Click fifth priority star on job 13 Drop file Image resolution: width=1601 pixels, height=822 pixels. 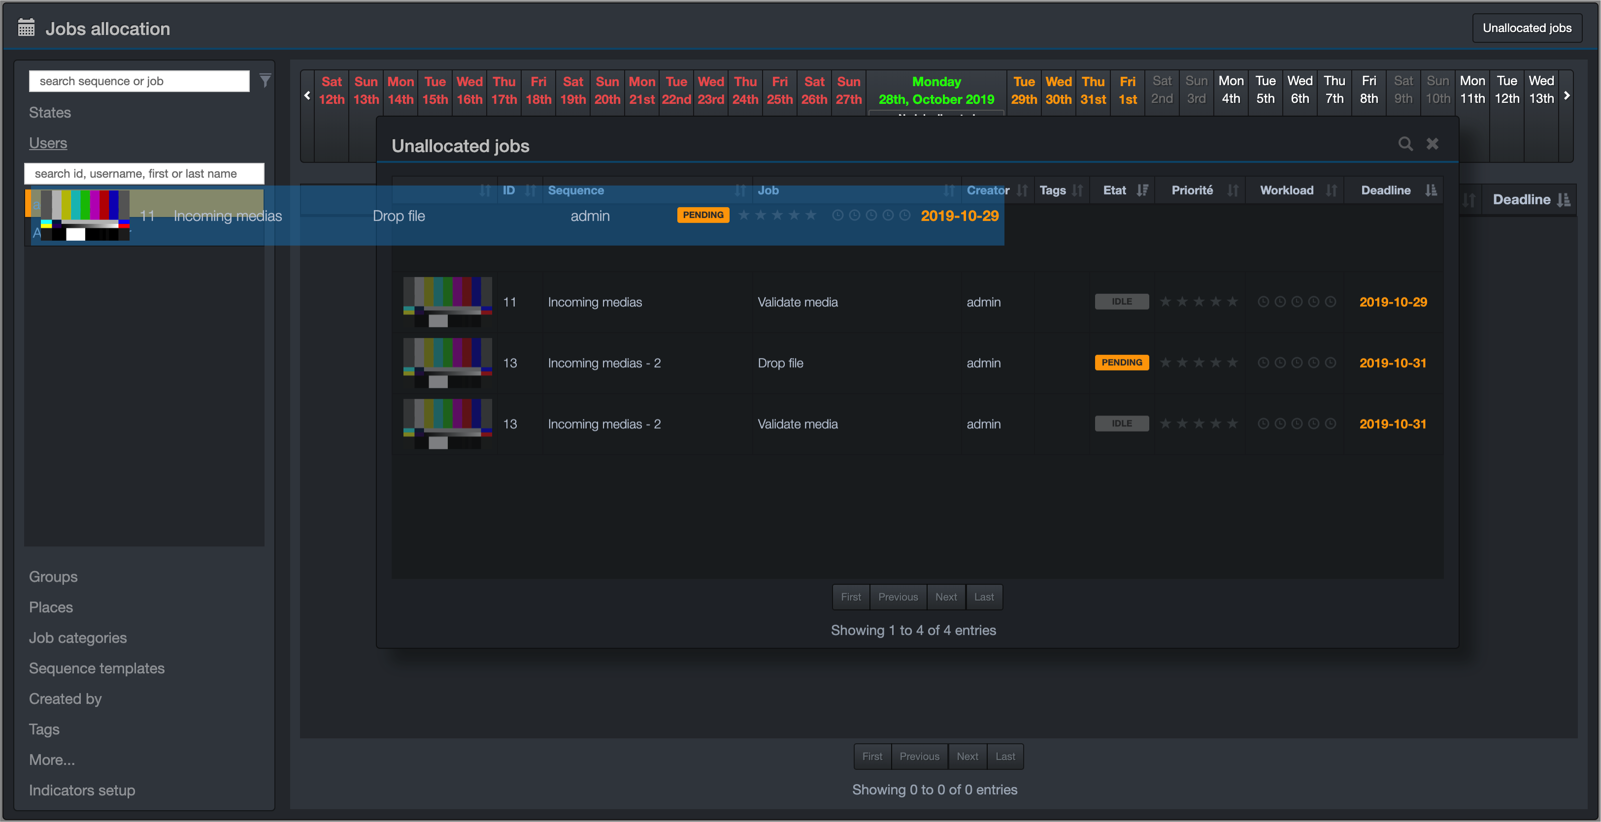(x=1233, y=363)
